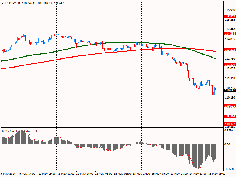Click the 12 May 09:00 time label
This screenshot has height=177, width=236.
tap(104, 174)
